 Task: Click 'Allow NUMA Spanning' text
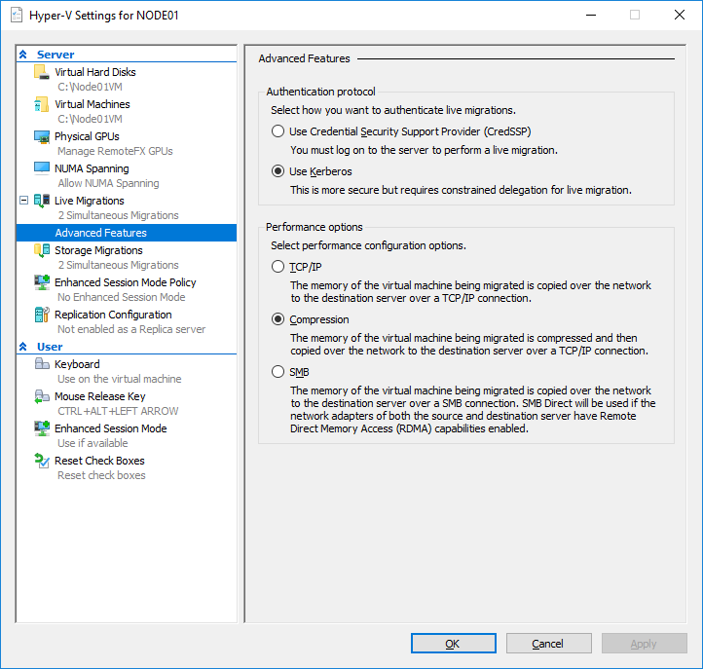[108, 183]
